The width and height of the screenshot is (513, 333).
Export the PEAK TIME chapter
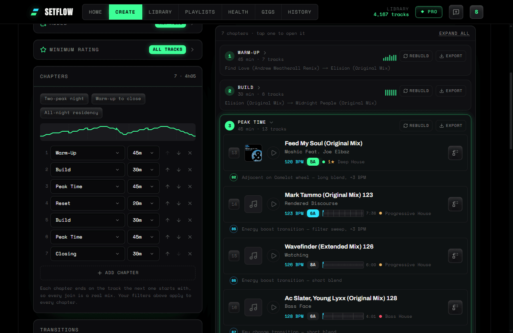click(451, 125)
